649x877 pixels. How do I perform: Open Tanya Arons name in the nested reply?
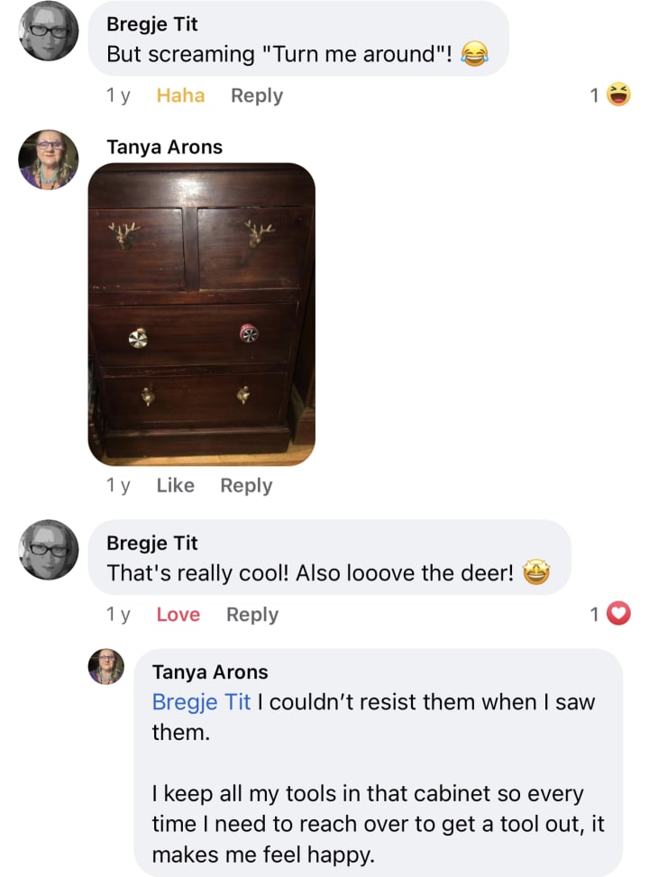click(x=210, y=671)
